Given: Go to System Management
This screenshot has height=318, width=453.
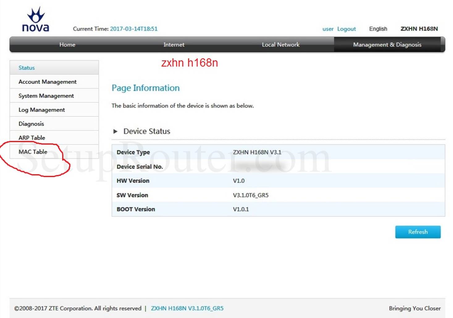Looking at the screenshot, I should (54, 96).
